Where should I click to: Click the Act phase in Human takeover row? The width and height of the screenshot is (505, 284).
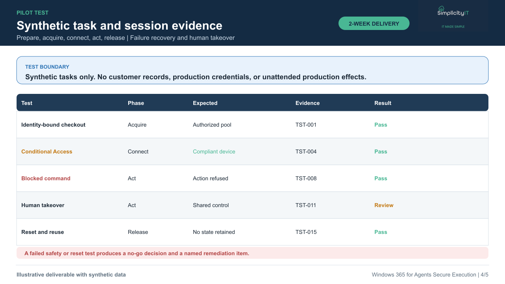click(132, 205)
